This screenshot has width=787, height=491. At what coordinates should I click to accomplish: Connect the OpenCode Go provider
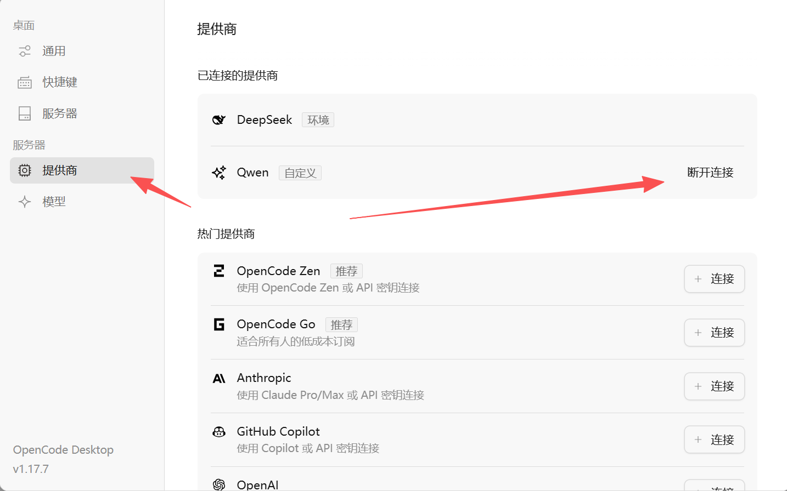[x=714, y=333]
